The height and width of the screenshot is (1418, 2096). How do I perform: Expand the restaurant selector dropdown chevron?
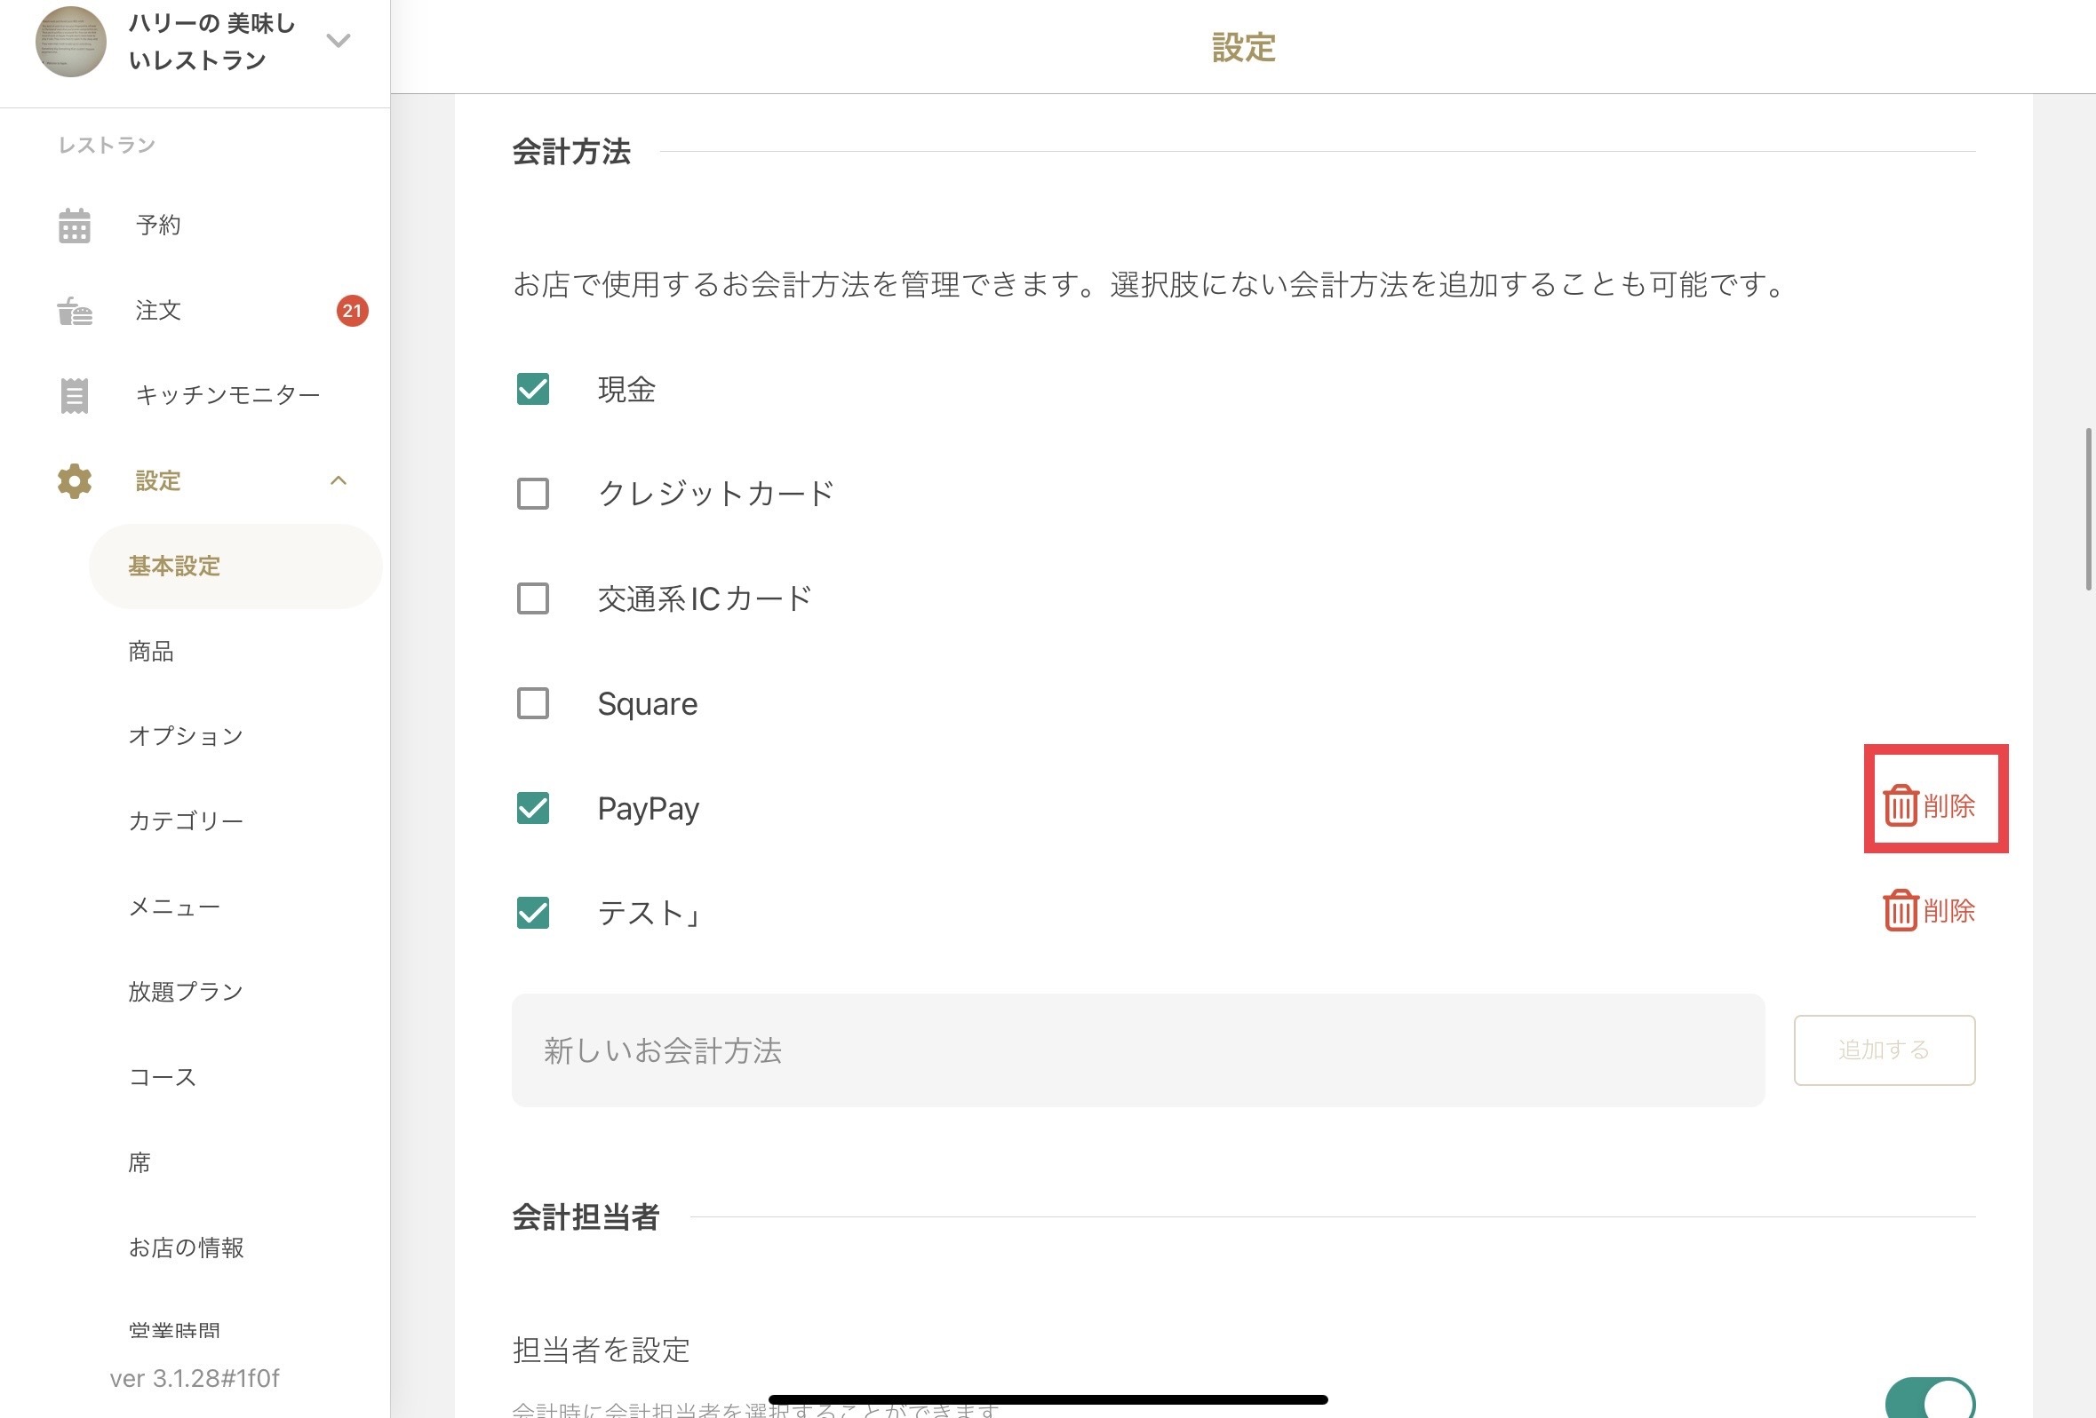pos(339,41)
